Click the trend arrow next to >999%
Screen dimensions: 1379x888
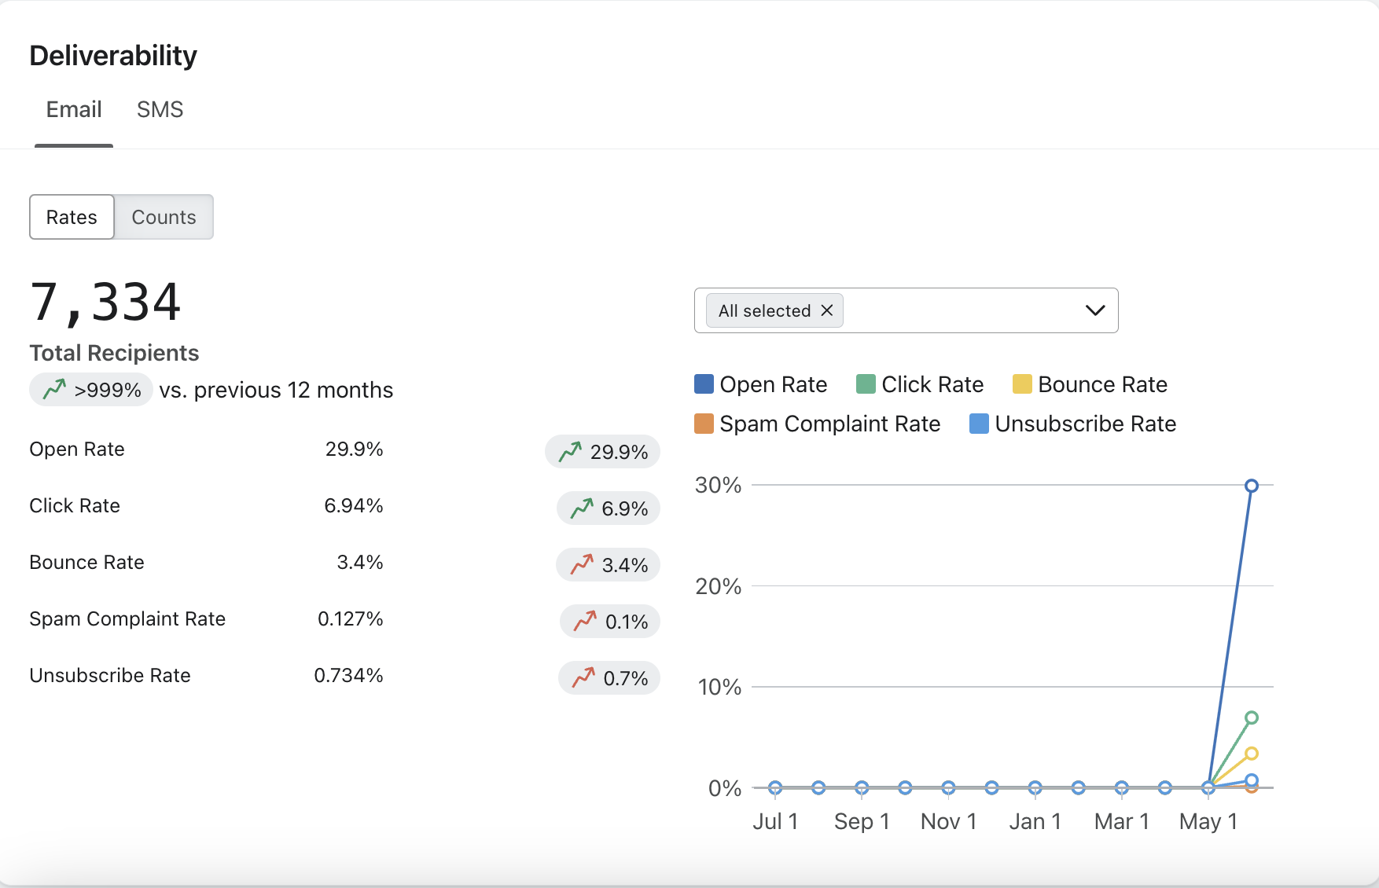[x=54, y=389]
